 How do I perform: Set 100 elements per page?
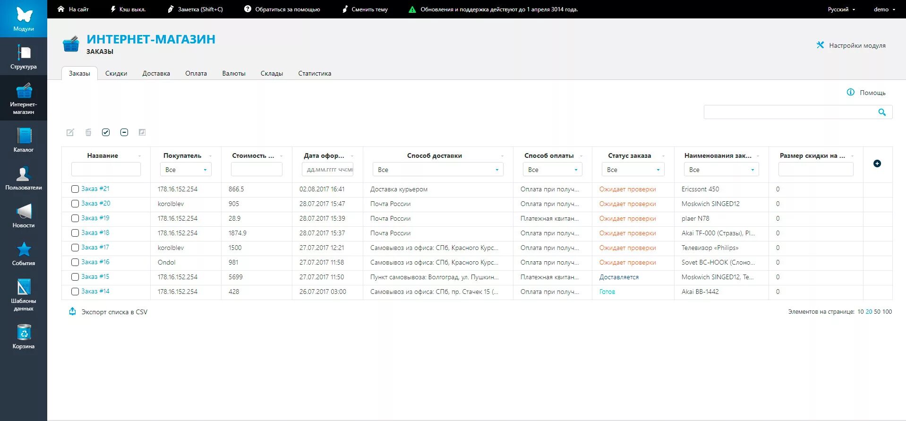point(887,311)
